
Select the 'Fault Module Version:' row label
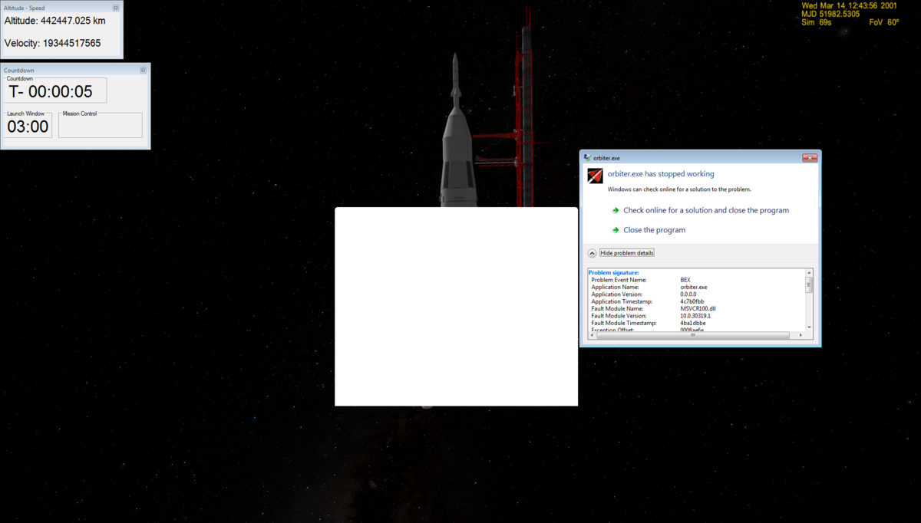pyautogui.click(x=619, y=316)
